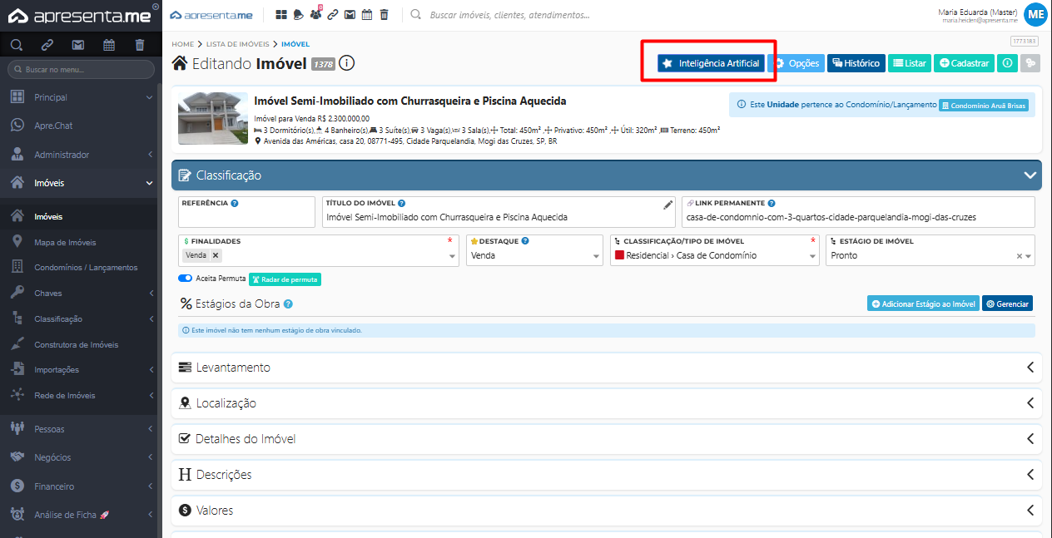The image size is (1052, 538).
Task: Click the users group icon with badge
Action: [x=315, y=15]
